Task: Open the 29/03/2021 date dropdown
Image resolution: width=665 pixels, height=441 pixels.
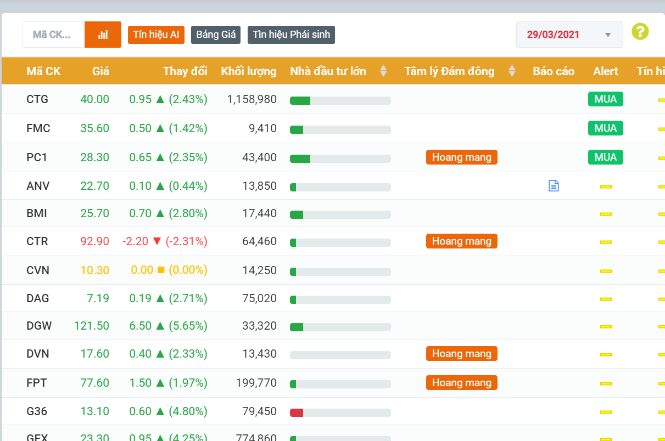Action: (569, 35)
